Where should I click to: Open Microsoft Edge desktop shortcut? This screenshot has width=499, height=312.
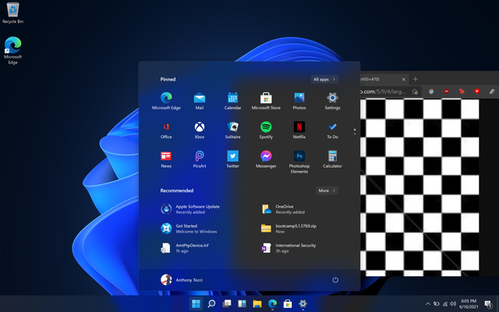(x=12, y=50)
